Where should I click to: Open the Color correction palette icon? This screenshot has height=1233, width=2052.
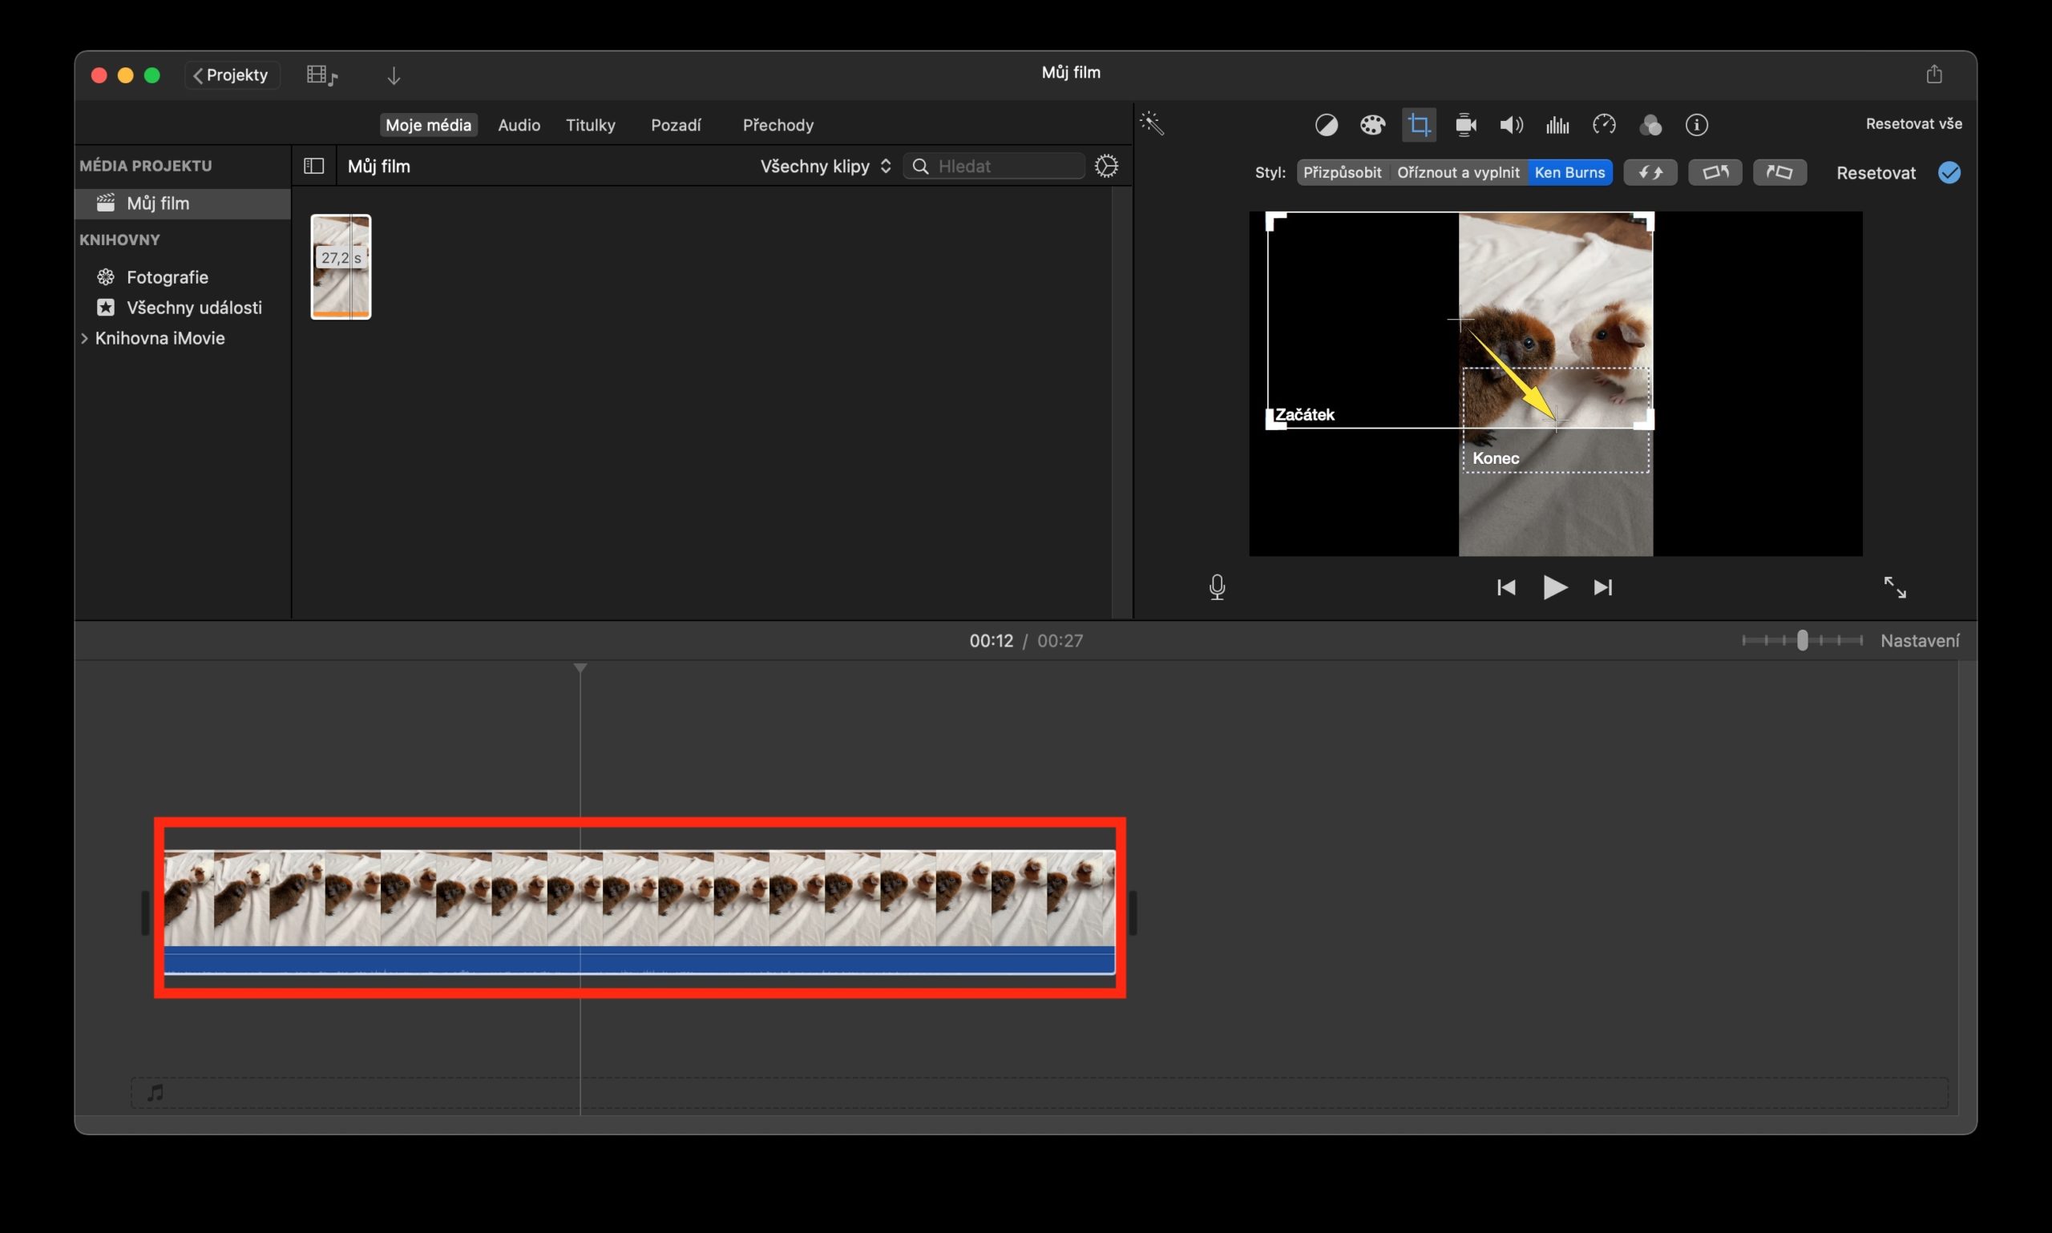(x=1373, y=124)
